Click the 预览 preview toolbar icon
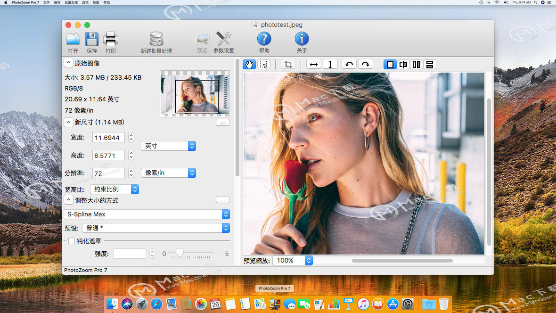Image resolution: width=556 pixels, height=313 pixels. [202, 42]
